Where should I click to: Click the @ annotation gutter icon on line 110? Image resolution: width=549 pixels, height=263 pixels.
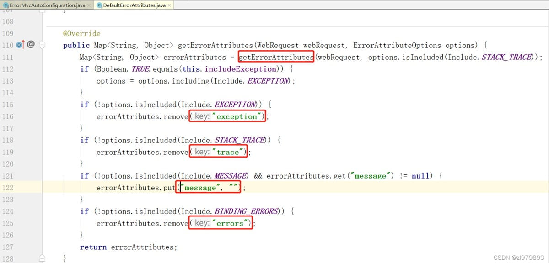(x=31, y=45)
